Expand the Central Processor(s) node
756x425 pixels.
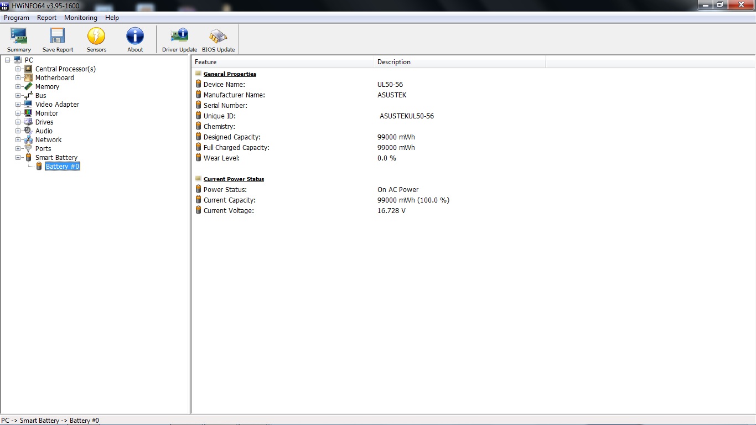18,69
